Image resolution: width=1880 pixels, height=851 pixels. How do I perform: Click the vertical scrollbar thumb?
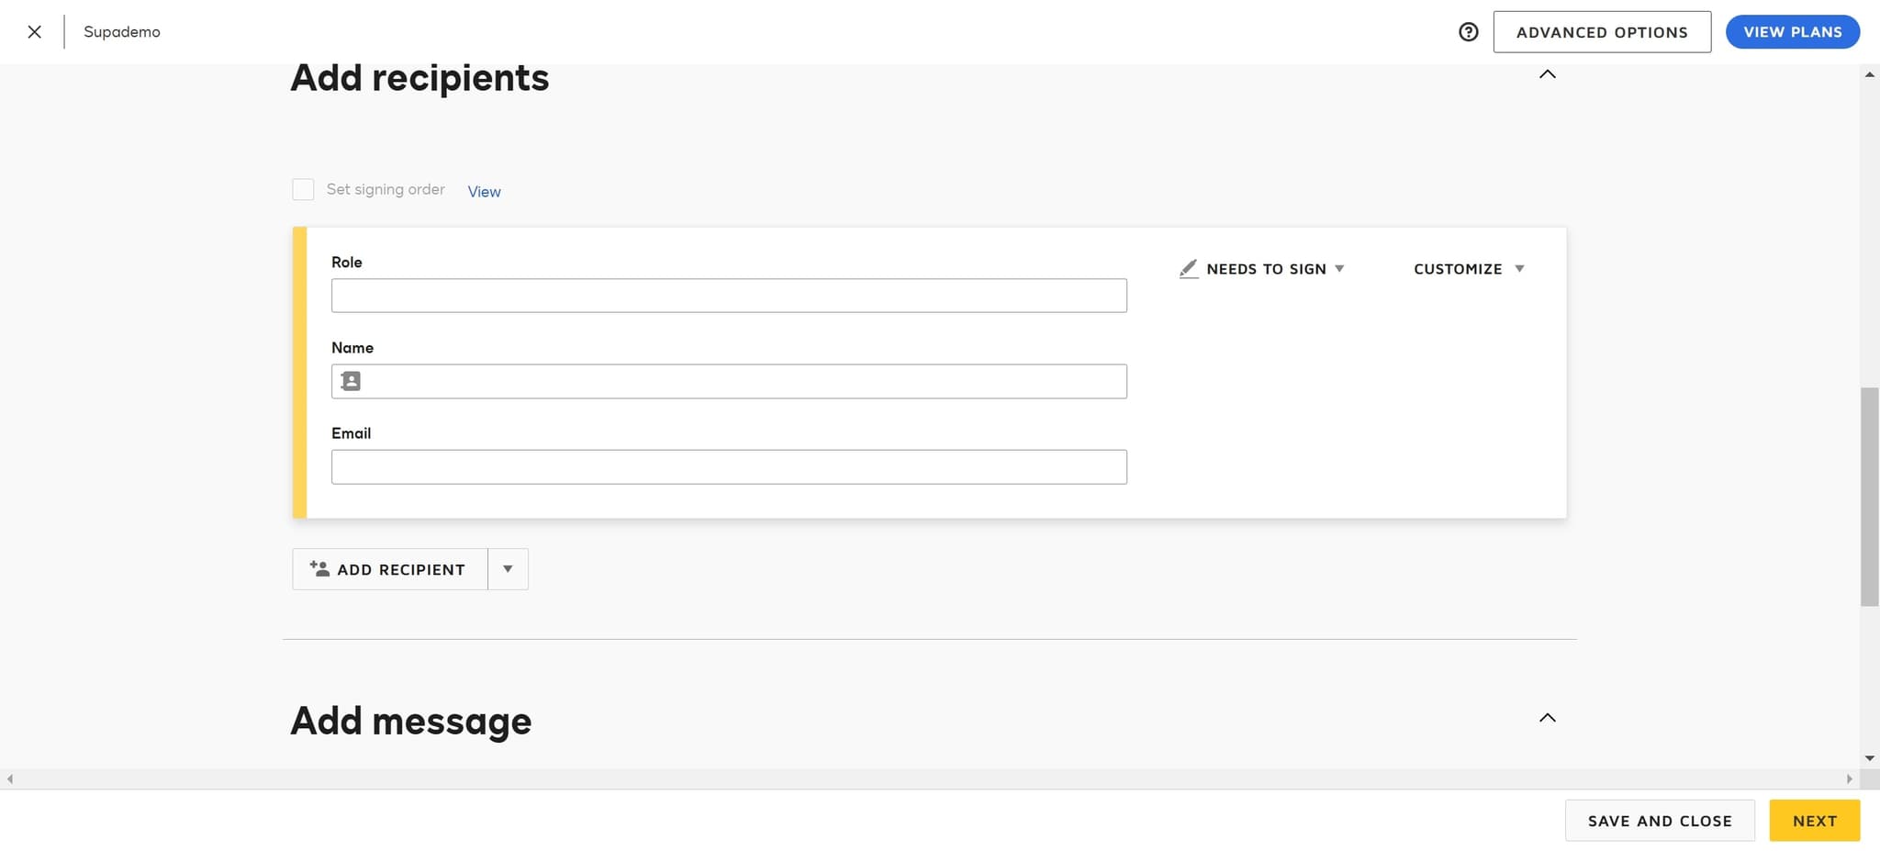(1869, 496)
